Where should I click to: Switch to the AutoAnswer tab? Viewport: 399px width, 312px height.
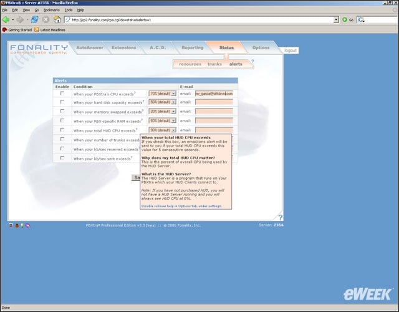(x=90, y=47)
